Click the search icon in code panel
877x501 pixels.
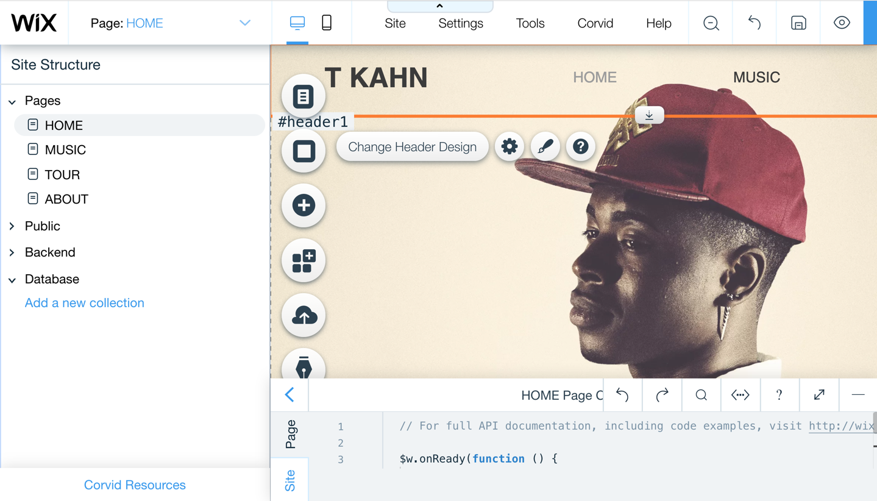pos(701,395)
